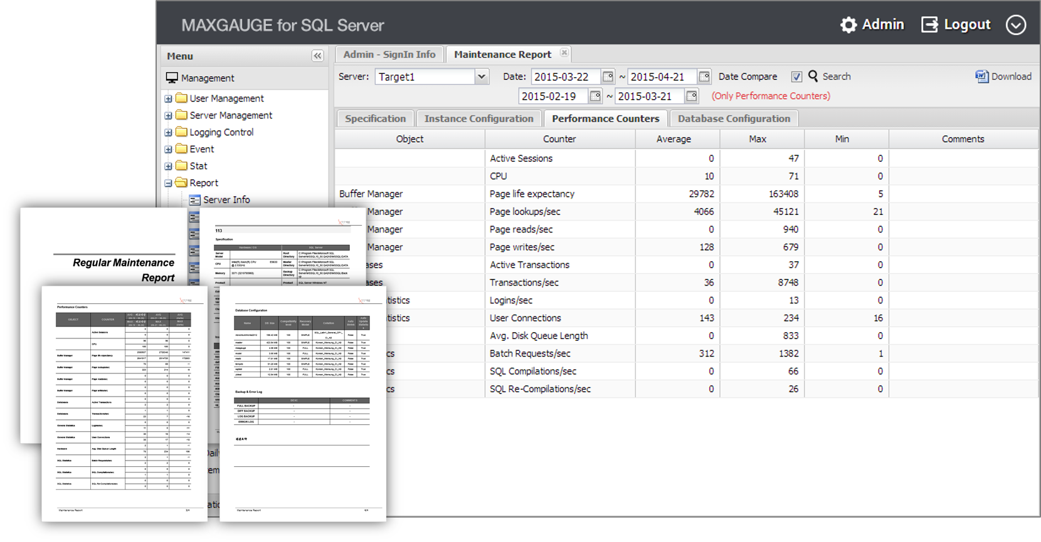
Task: Click the end date field 2015-04-21
Action: 662,76
